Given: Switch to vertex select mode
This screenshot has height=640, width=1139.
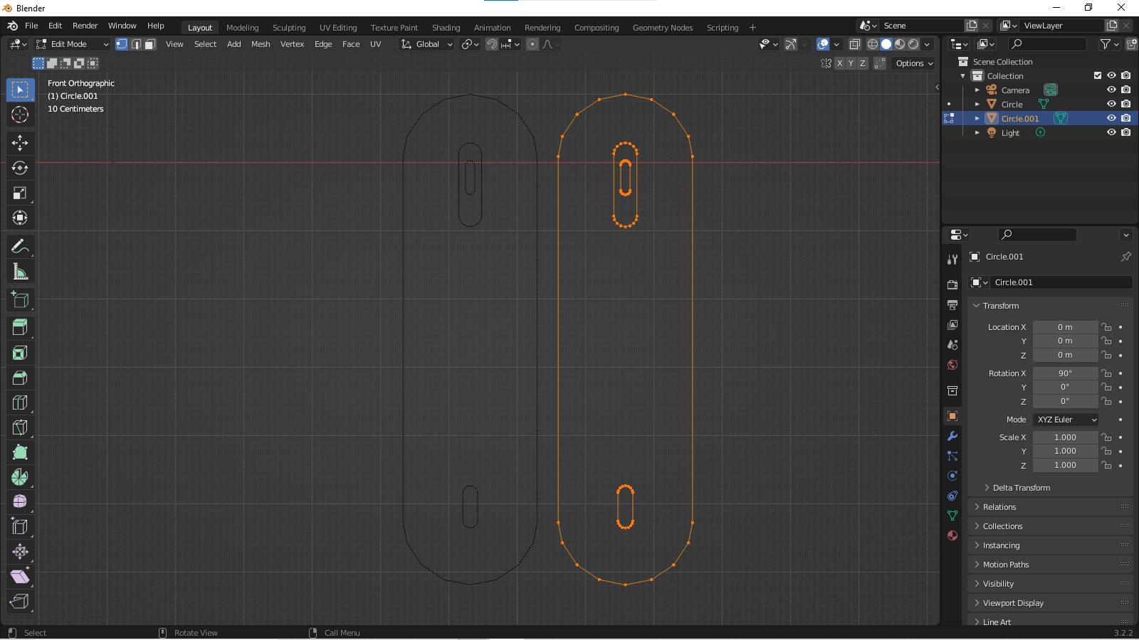Looking at the screenshot, I should [122, 44].
